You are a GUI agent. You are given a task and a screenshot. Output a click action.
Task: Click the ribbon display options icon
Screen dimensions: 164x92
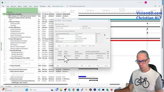pyautogui.click(x=155, y=6)
